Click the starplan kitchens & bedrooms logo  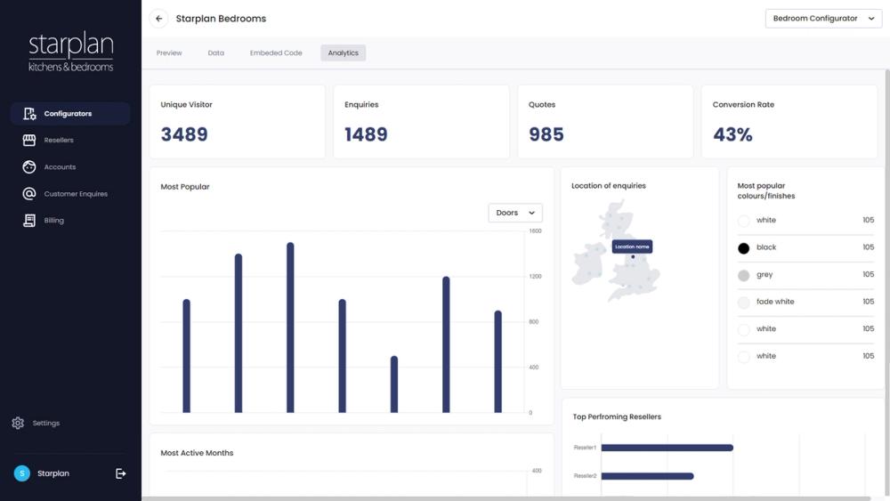coord(71,53)
